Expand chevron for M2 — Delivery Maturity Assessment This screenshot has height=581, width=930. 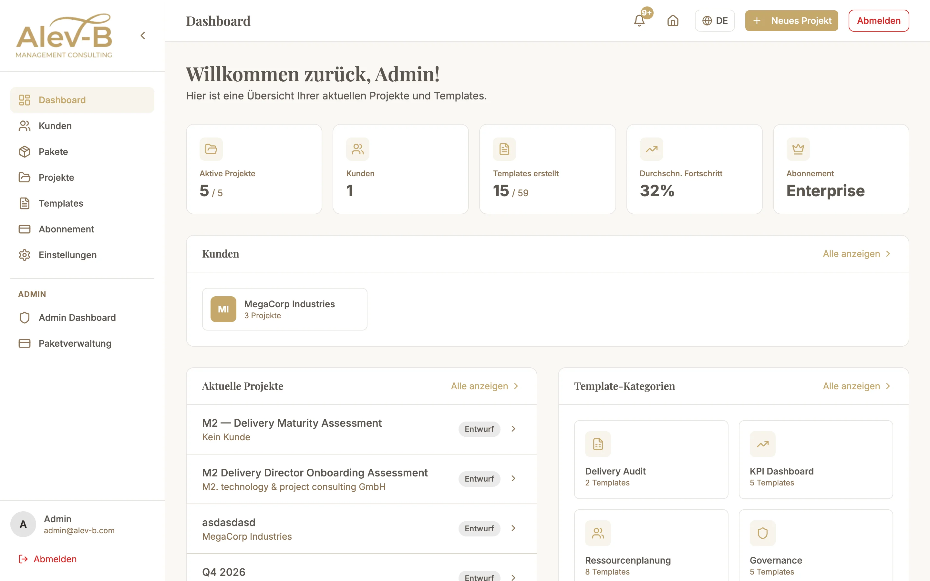coord(513,429)
